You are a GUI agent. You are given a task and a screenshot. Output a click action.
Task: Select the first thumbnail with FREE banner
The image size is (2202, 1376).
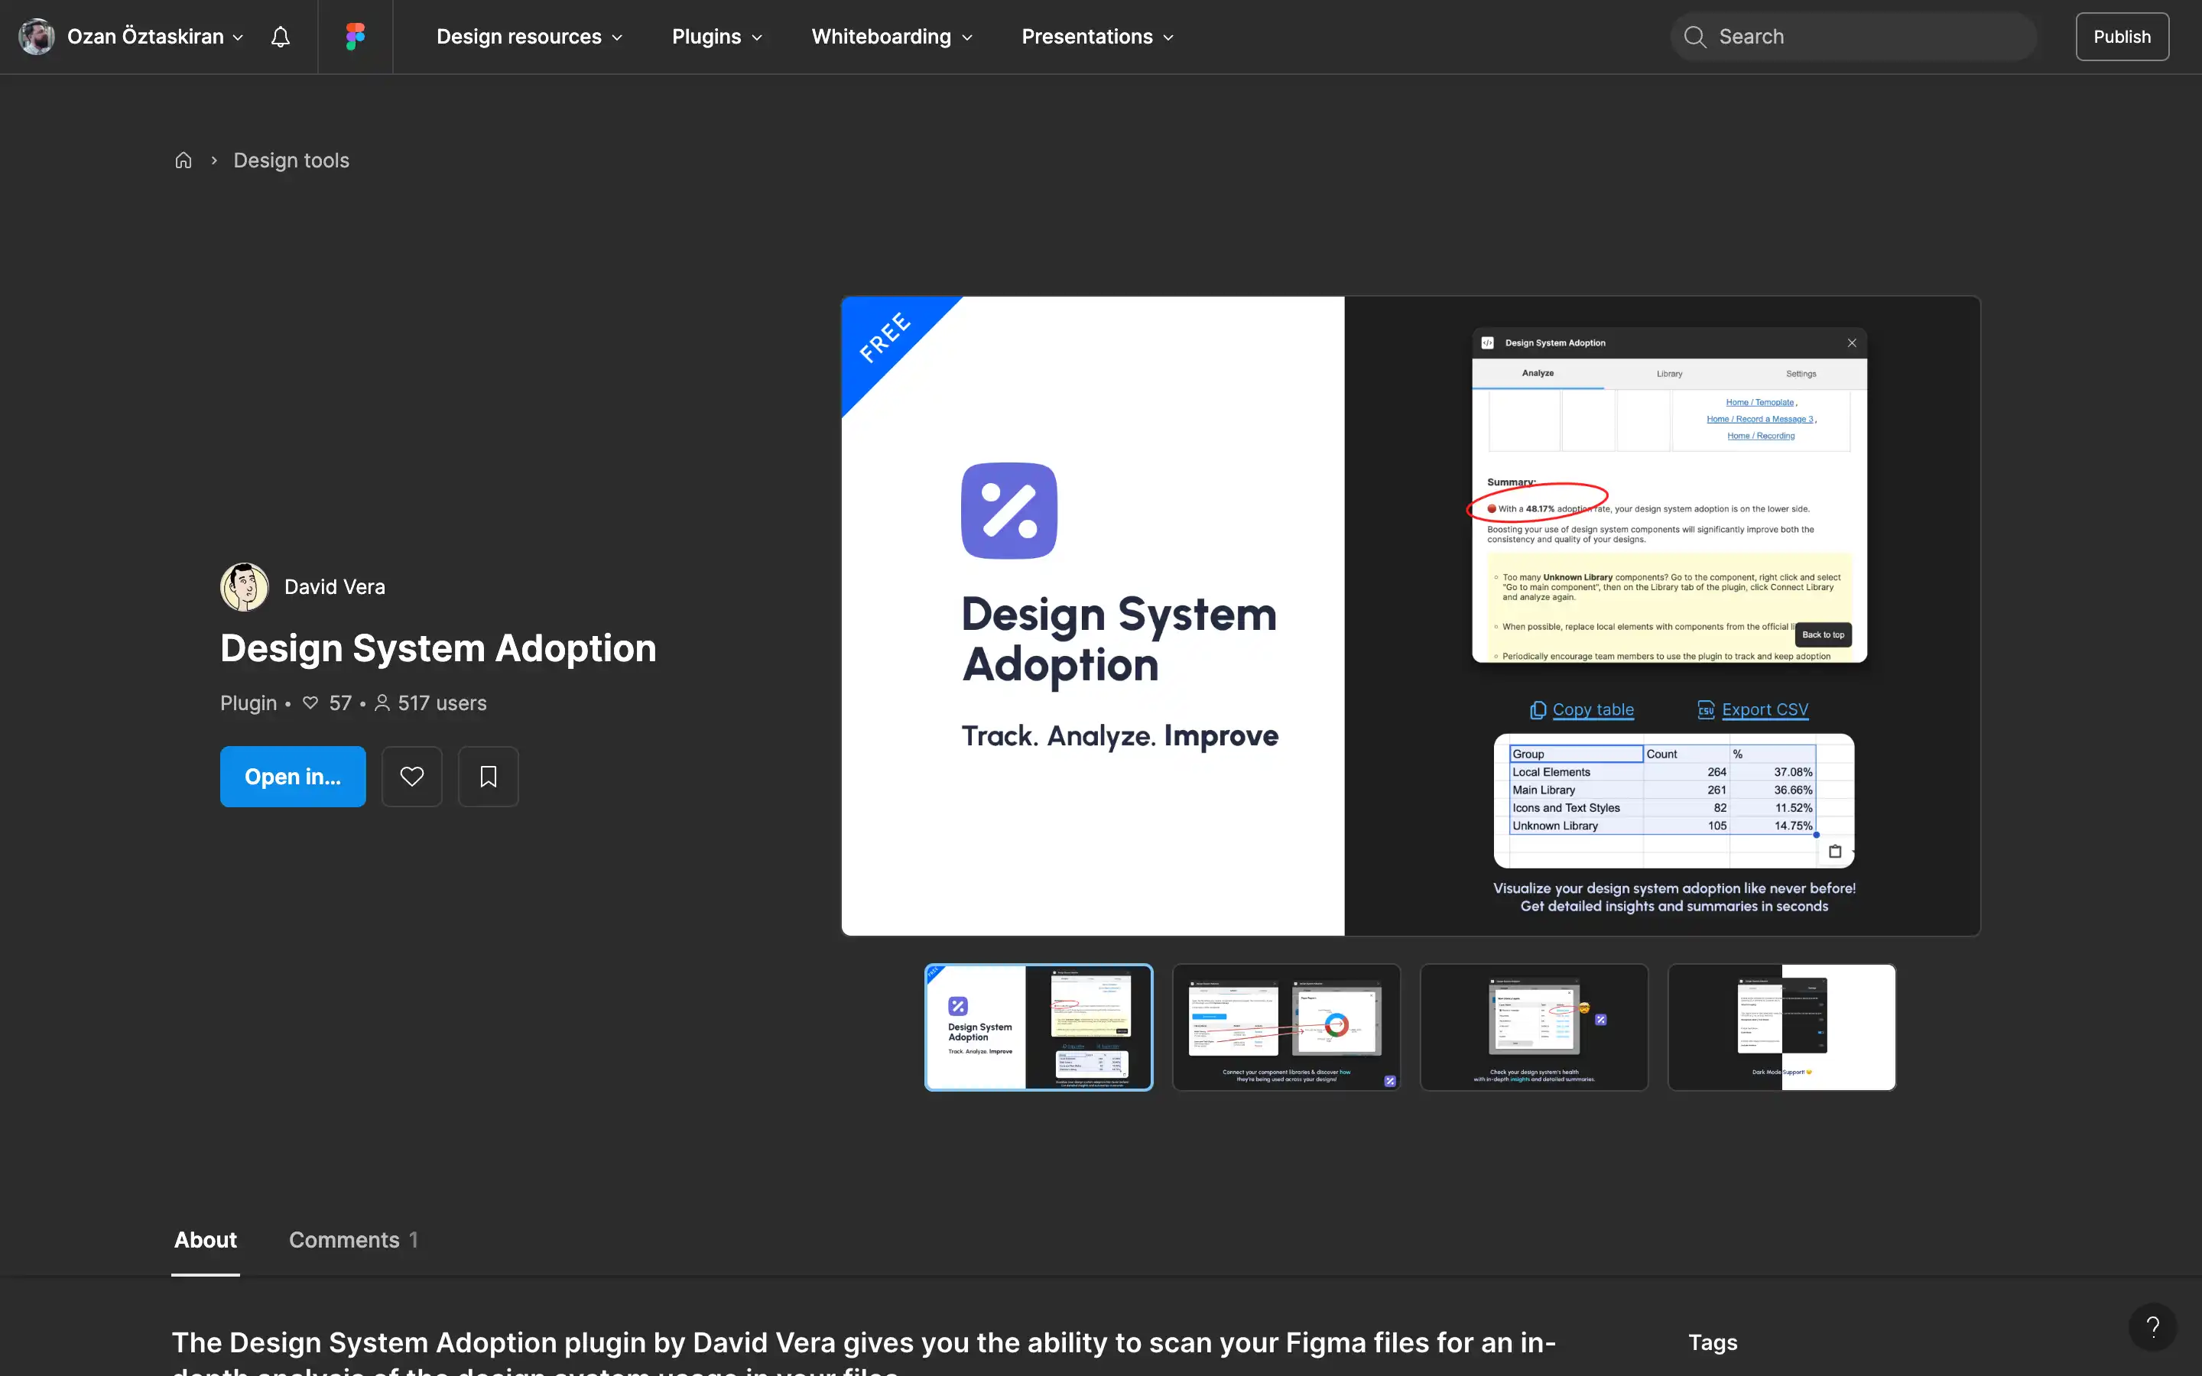[1038, 1027]
